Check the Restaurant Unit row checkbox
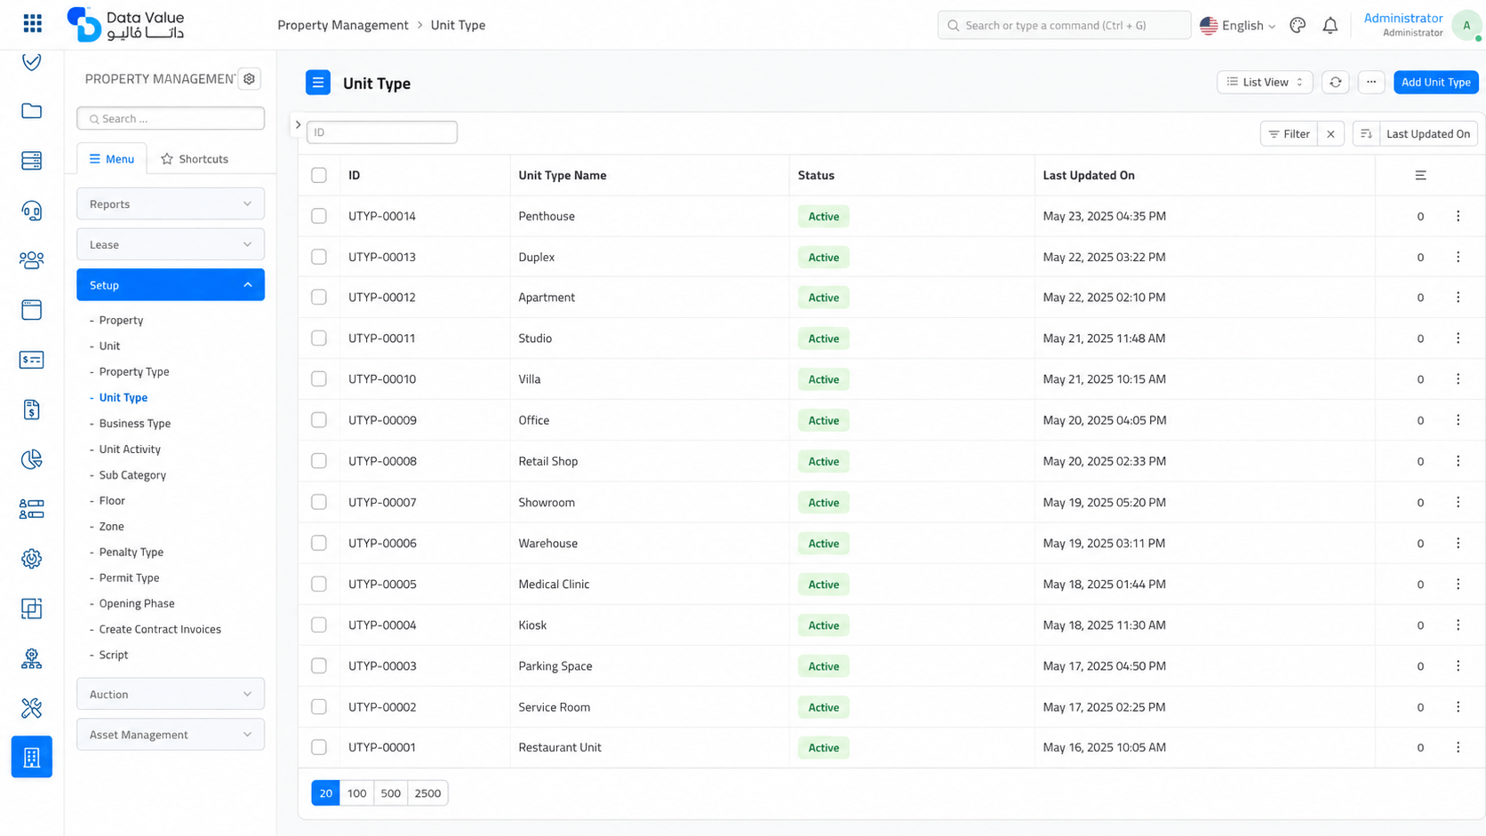 (319, 747)
